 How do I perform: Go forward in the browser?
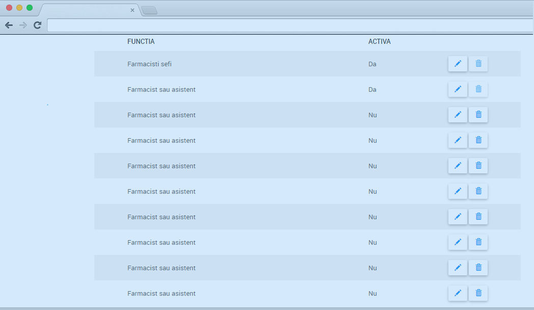pos(23,25)
